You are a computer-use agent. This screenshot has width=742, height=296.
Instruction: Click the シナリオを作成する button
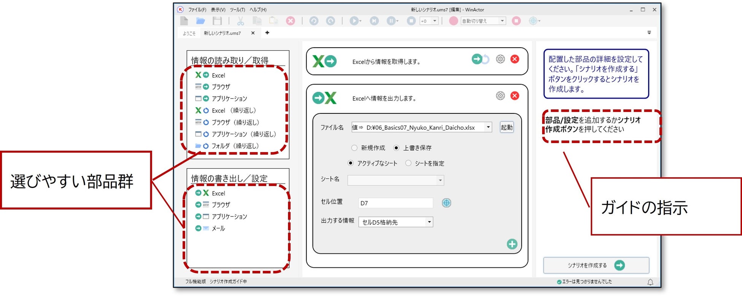click(596, 265)
